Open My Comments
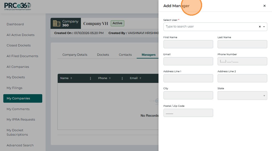Viewport: 272px width, 151px height. pyautogui.click(x=18, y=109)
